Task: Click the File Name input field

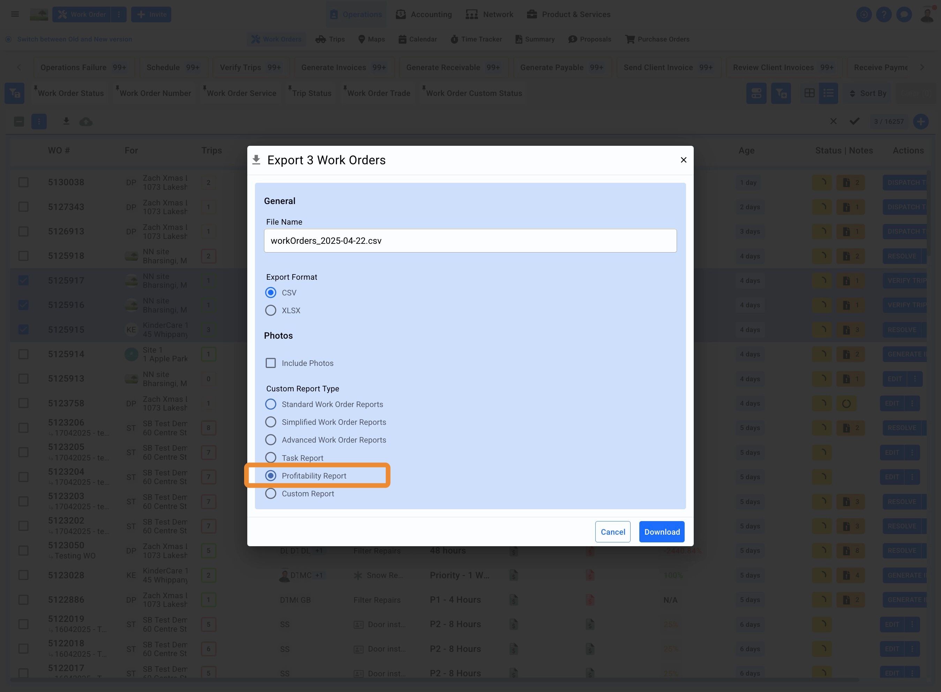Action: tap(470, 240)
